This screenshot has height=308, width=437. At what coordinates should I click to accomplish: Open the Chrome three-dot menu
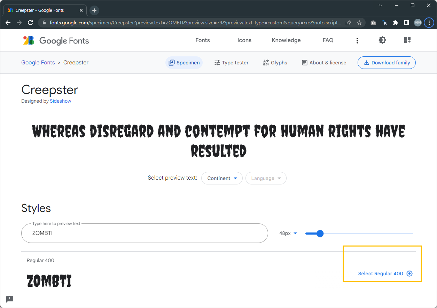pyautogui.click(x=429, y=23)
